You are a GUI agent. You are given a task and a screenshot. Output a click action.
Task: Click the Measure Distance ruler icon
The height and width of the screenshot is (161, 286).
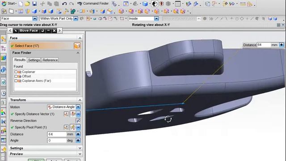pyautogui.click(x=243, y=4)
